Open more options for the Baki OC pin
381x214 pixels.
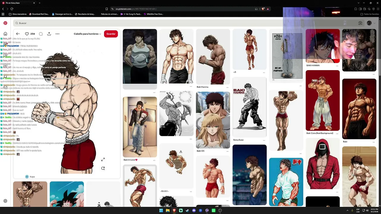pos(227,151)
